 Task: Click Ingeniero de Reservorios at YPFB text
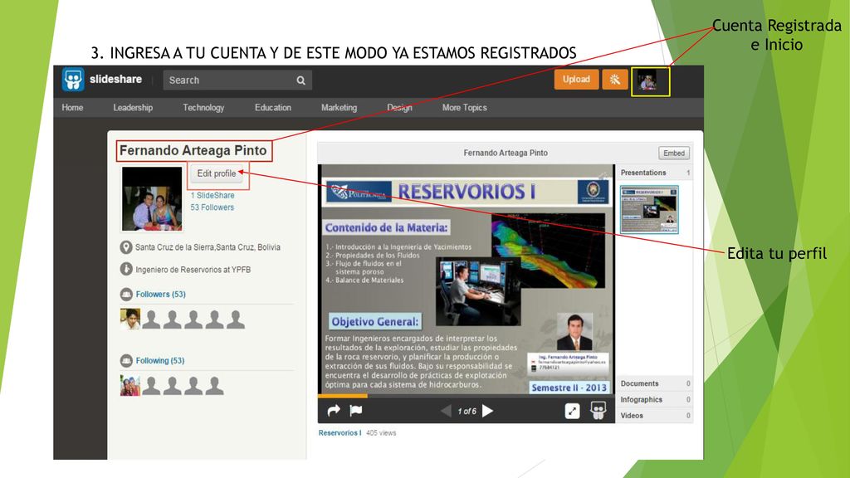tap(193, 270)
